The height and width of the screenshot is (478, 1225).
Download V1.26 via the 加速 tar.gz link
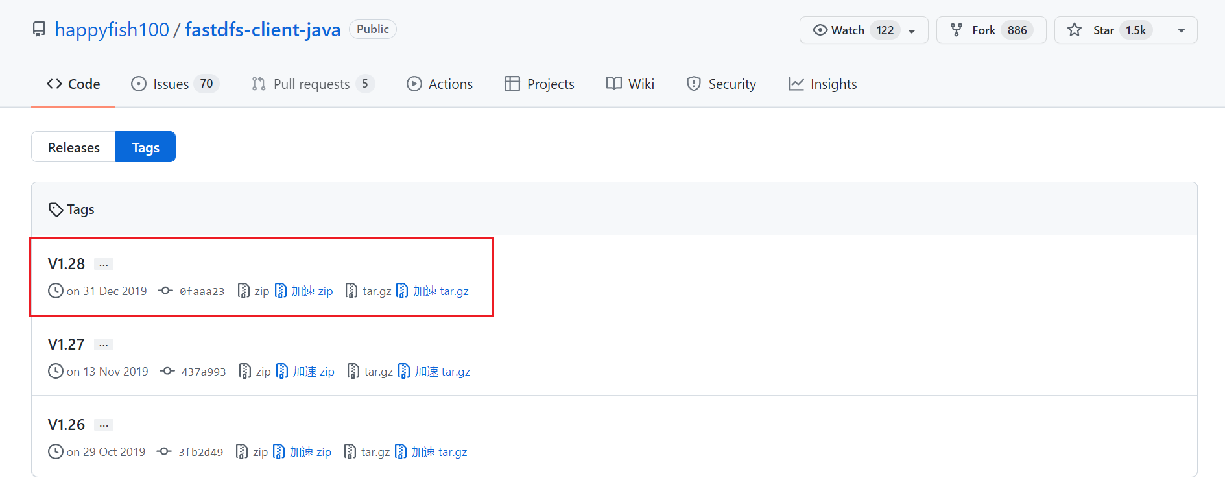click(431, 451)
